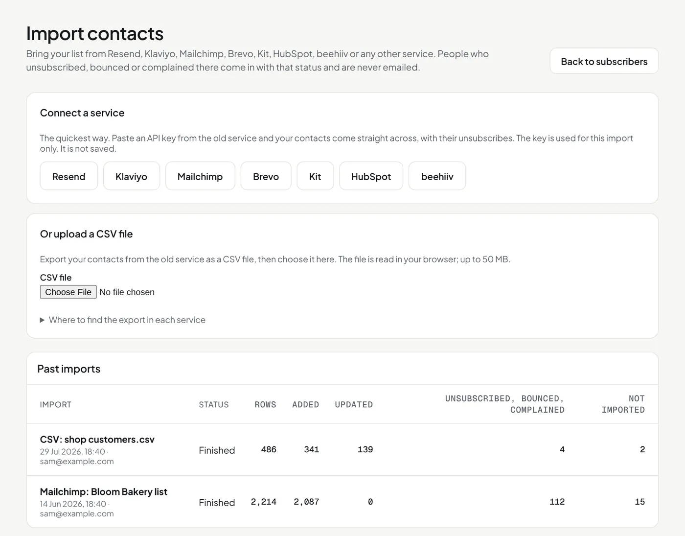Click the 'Connect a service' heading

82,113
